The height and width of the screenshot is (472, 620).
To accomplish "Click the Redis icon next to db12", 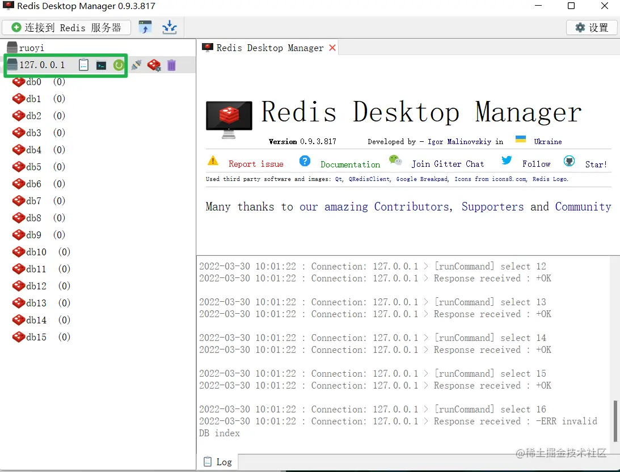I will point(19,286).
